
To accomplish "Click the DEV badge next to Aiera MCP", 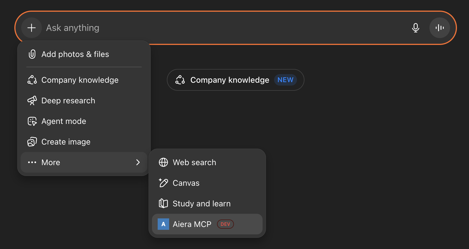I will tap(225, 224).
